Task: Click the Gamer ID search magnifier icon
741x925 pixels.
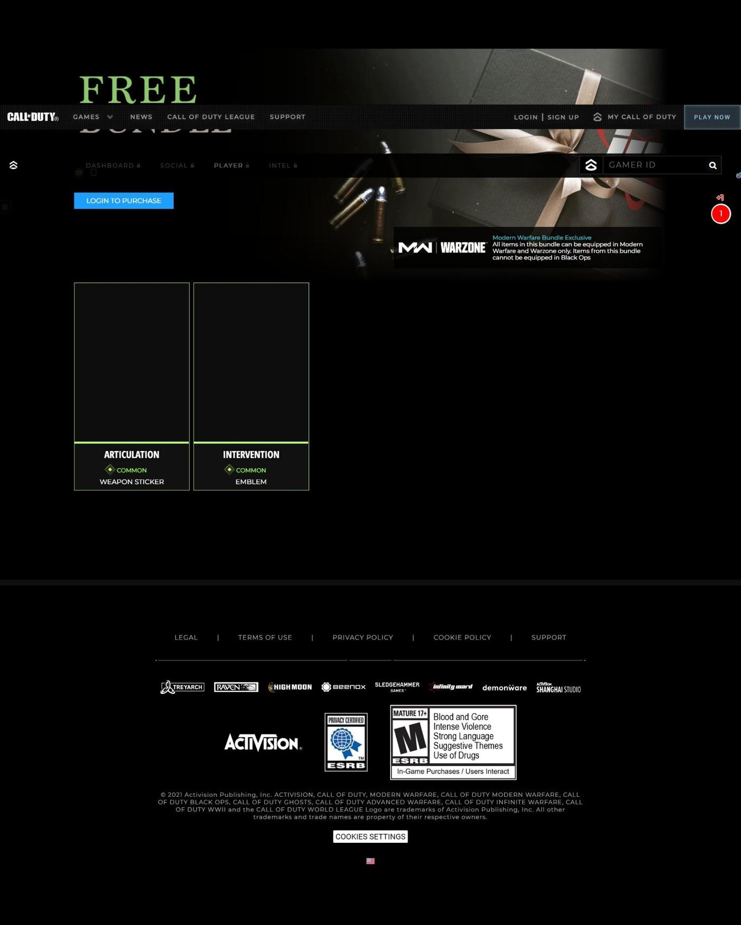Action: coord(712,166)
